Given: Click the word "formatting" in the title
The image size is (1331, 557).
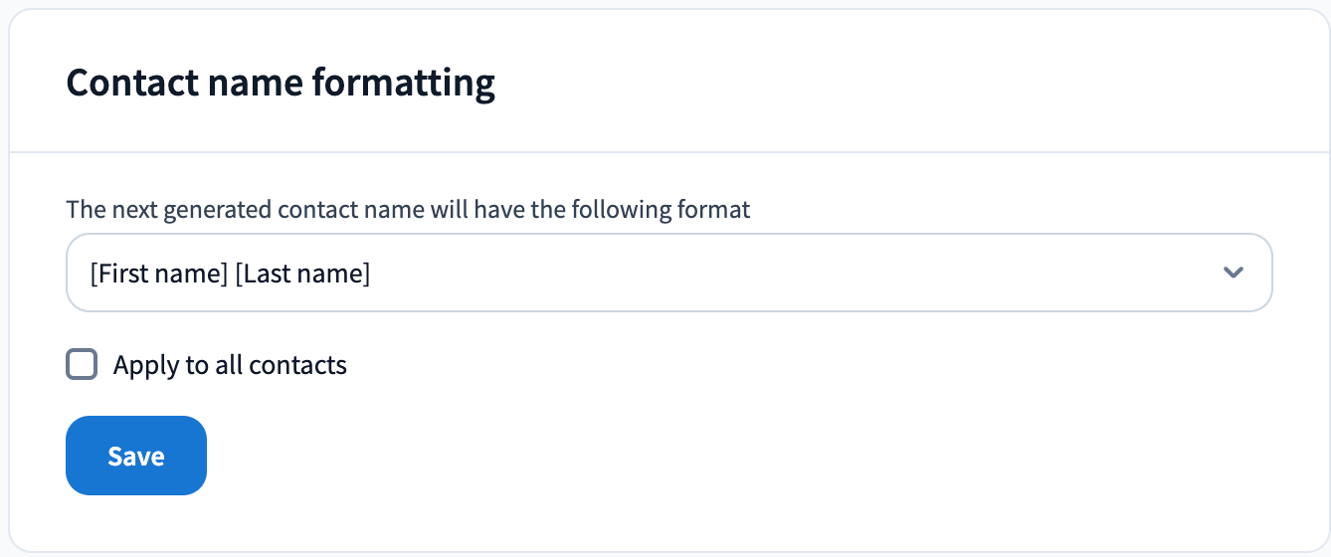Looking at the screenshot, I should pos(404,83).
